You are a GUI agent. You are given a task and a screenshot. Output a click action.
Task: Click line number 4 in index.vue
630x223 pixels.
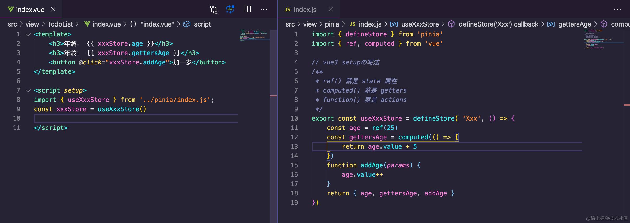click(x=18, y=62)
